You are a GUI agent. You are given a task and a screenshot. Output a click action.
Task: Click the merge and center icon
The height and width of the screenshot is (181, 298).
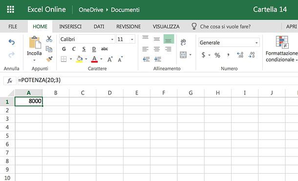click(x=183, y=55)
